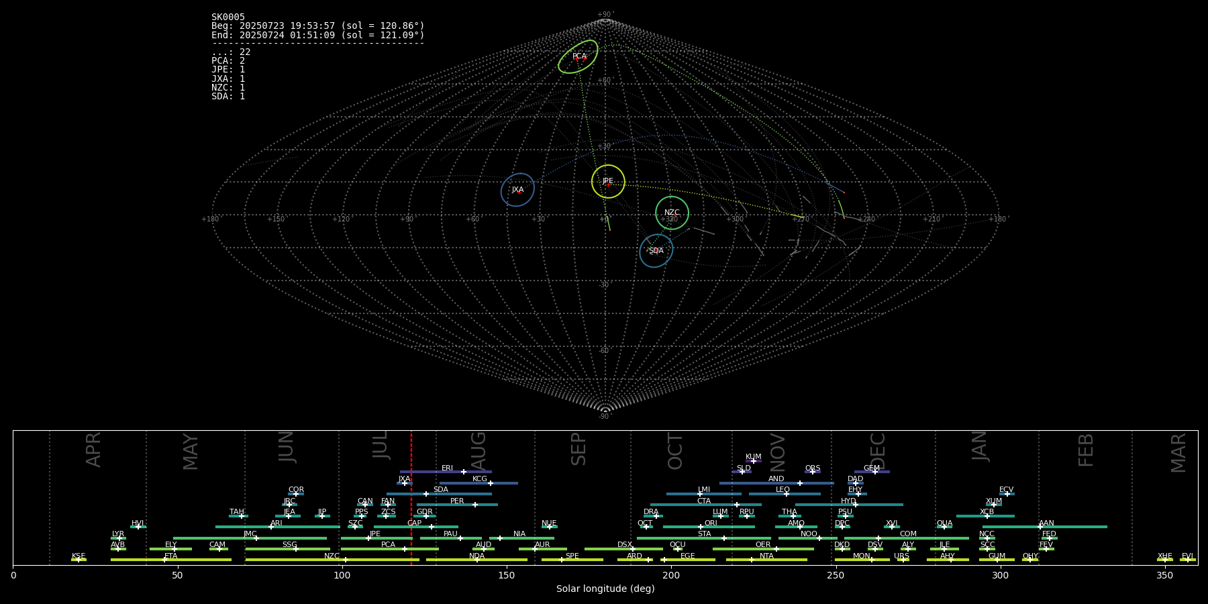Click the MAR month label in timeline
Image resolution: width=1208 pixels, height=604 pixels.
1178,453
